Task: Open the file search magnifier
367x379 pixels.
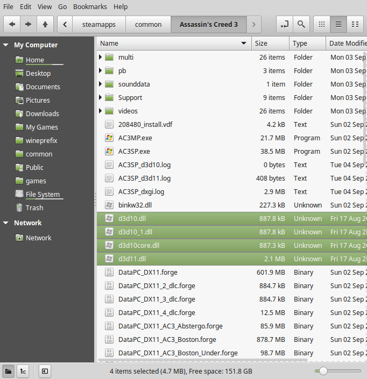Action: coord(301,24)
